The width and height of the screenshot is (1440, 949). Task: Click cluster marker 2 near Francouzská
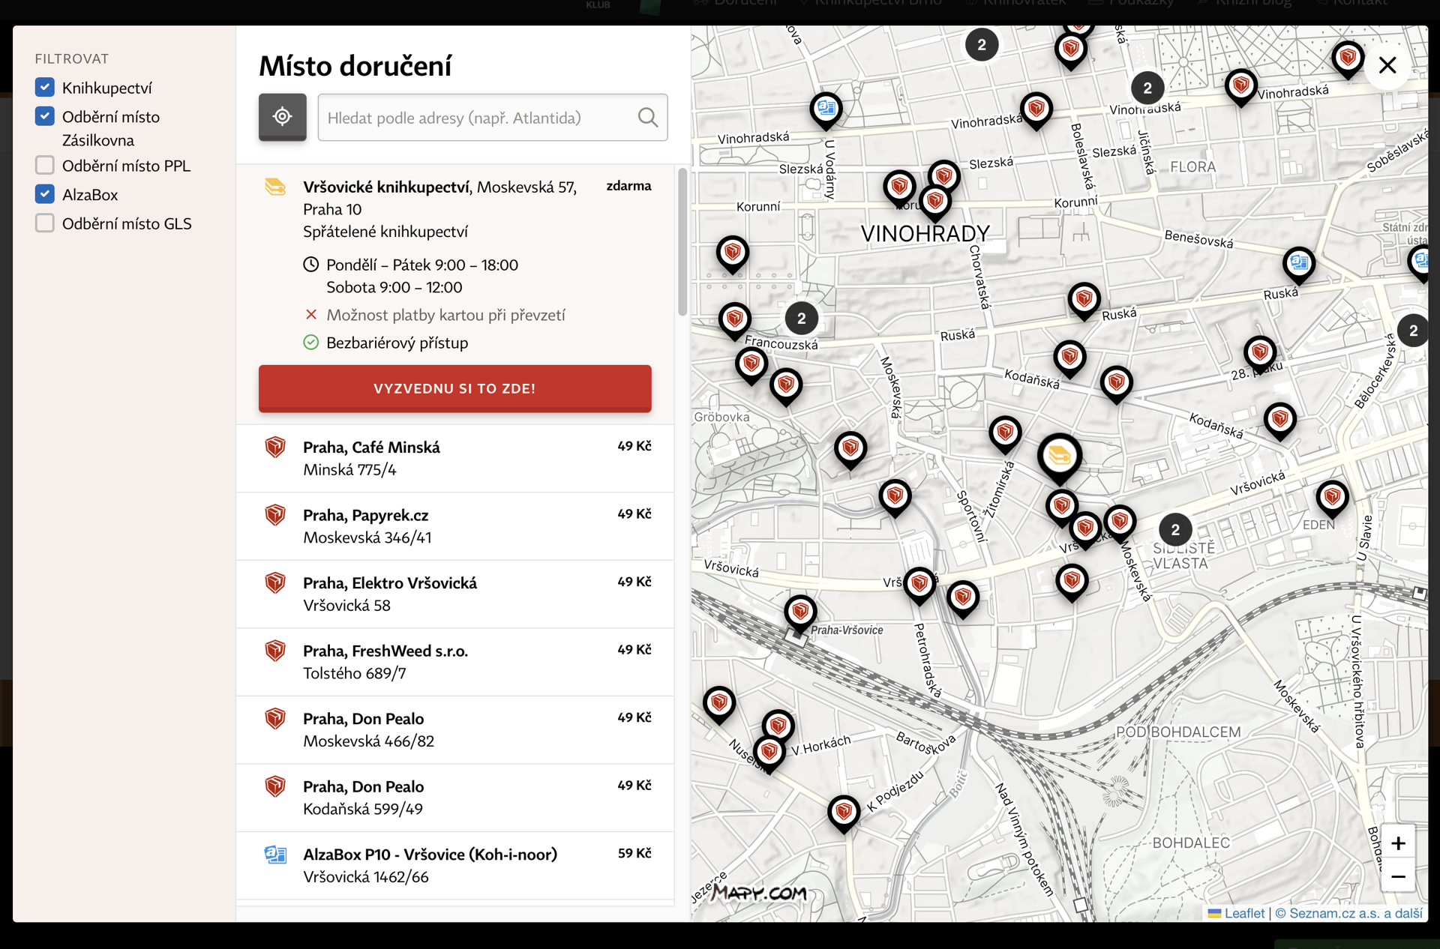pos(802,319)
